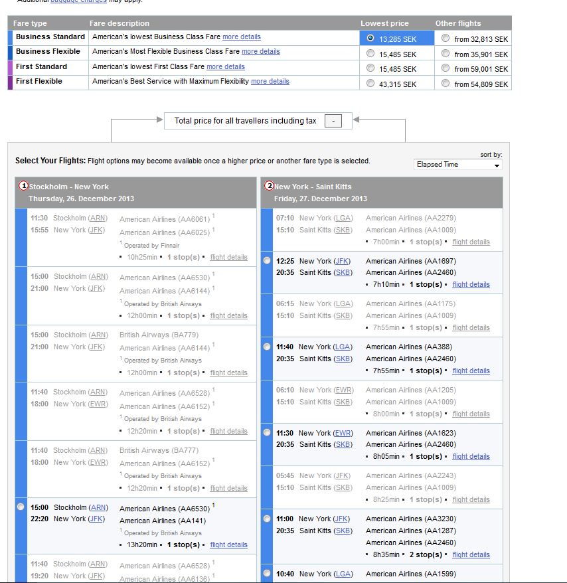Open the sort by Elapsed Time dropdown
Screen dimensions: 567x583
click(457, 164)
